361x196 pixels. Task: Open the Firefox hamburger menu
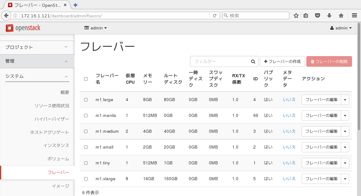354,16
